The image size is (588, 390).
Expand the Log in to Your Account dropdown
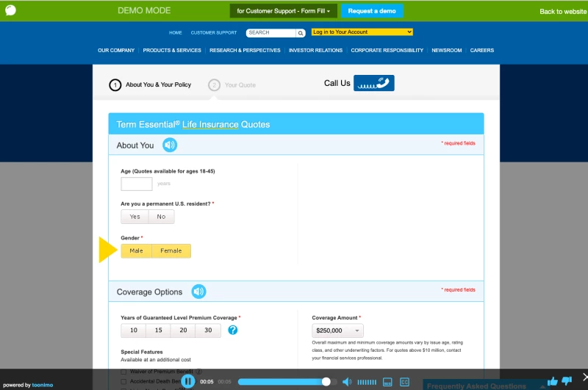click(362, 32)
